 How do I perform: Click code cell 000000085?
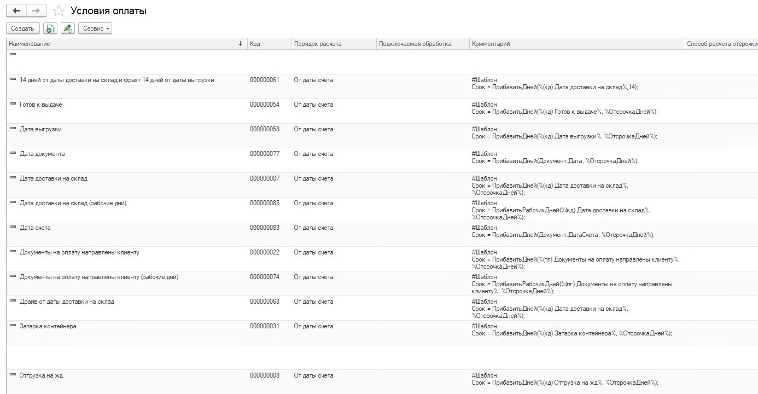(x=265, y=203)
